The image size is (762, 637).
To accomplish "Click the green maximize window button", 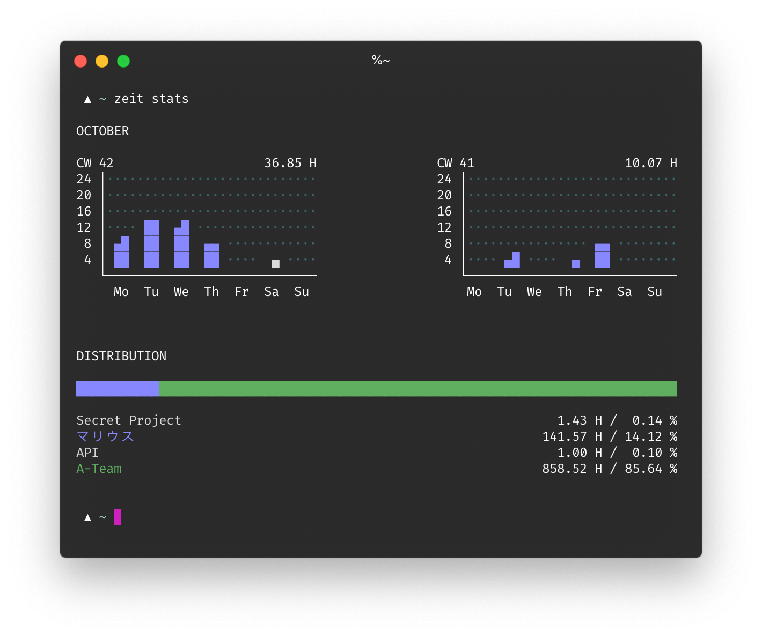I will 123,61.
